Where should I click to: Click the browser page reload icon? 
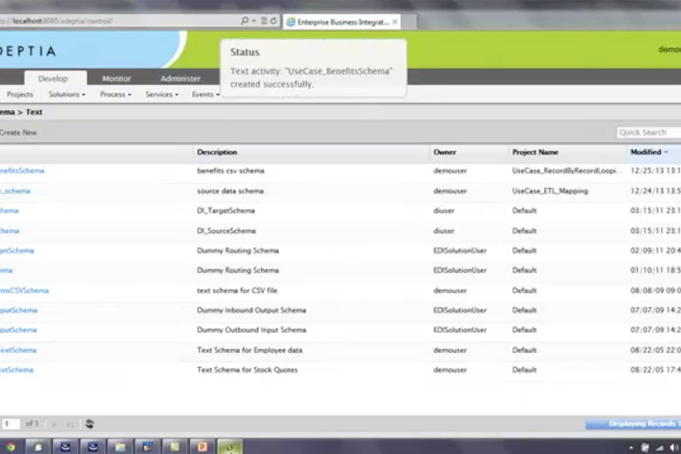pyautogui.click(x=274, y=21)
